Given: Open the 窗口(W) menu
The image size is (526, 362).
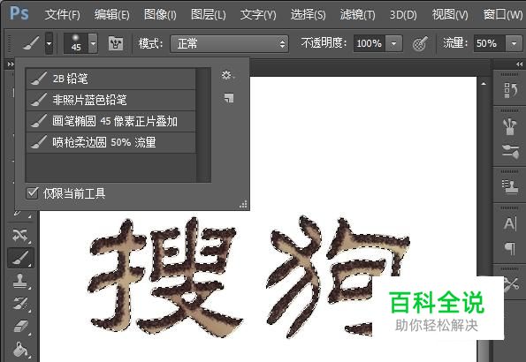Looking at the screenshot, I should click(502, 15).
